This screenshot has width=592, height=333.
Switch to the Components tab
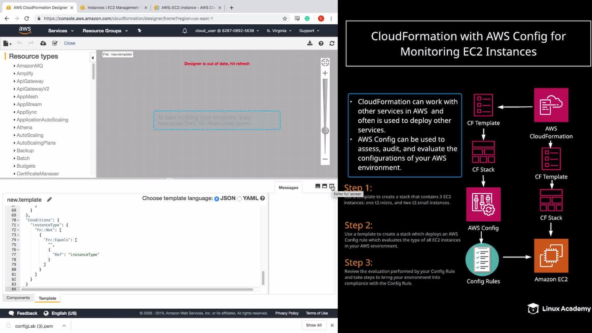coord(18,298)
